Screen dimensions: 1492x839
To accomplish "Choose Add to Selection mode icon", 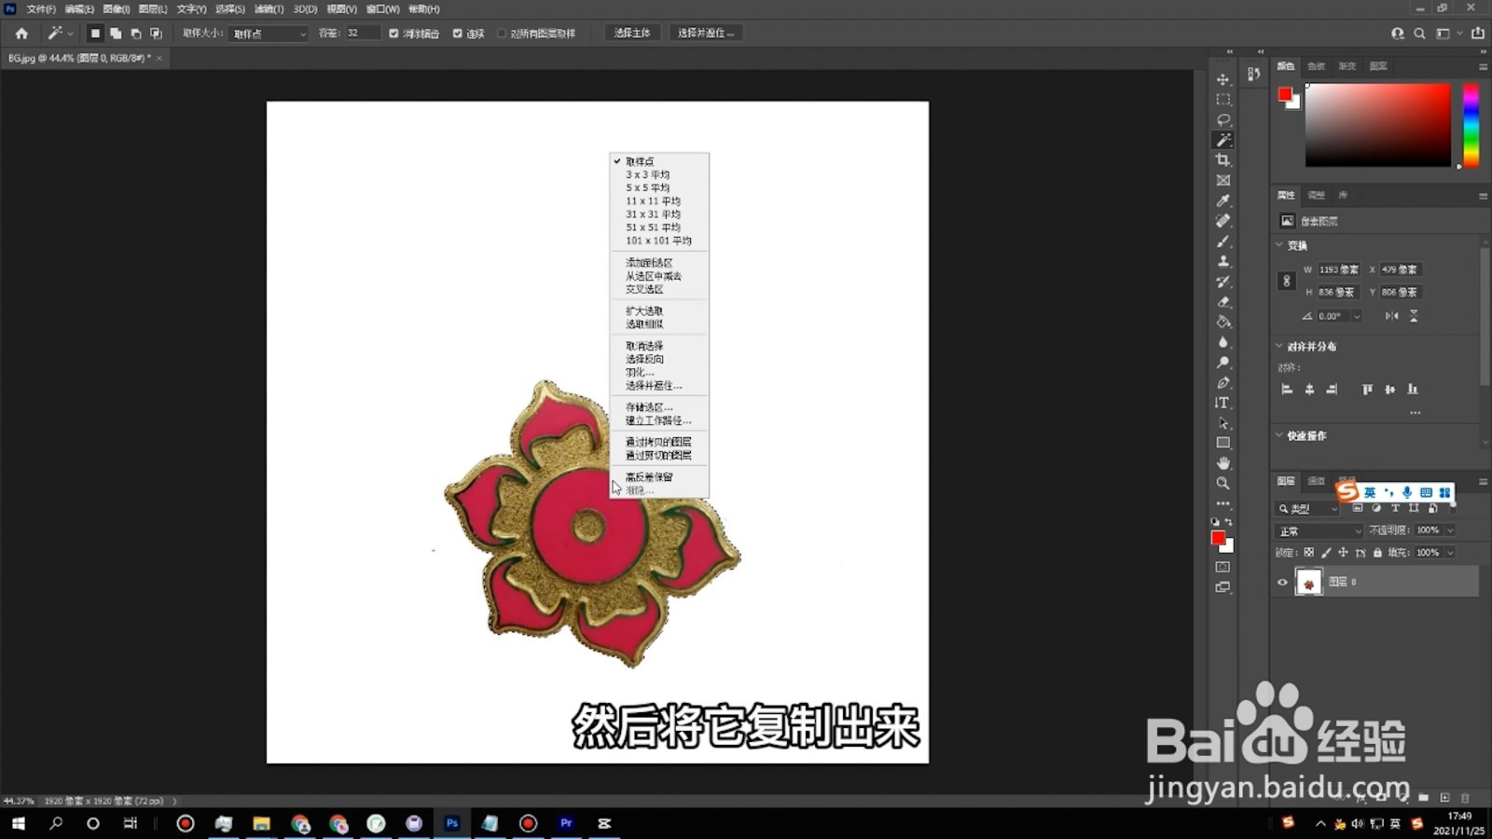I will tap(116, 34).
